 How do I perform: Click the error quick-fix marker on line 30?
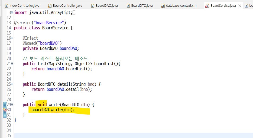5,110
